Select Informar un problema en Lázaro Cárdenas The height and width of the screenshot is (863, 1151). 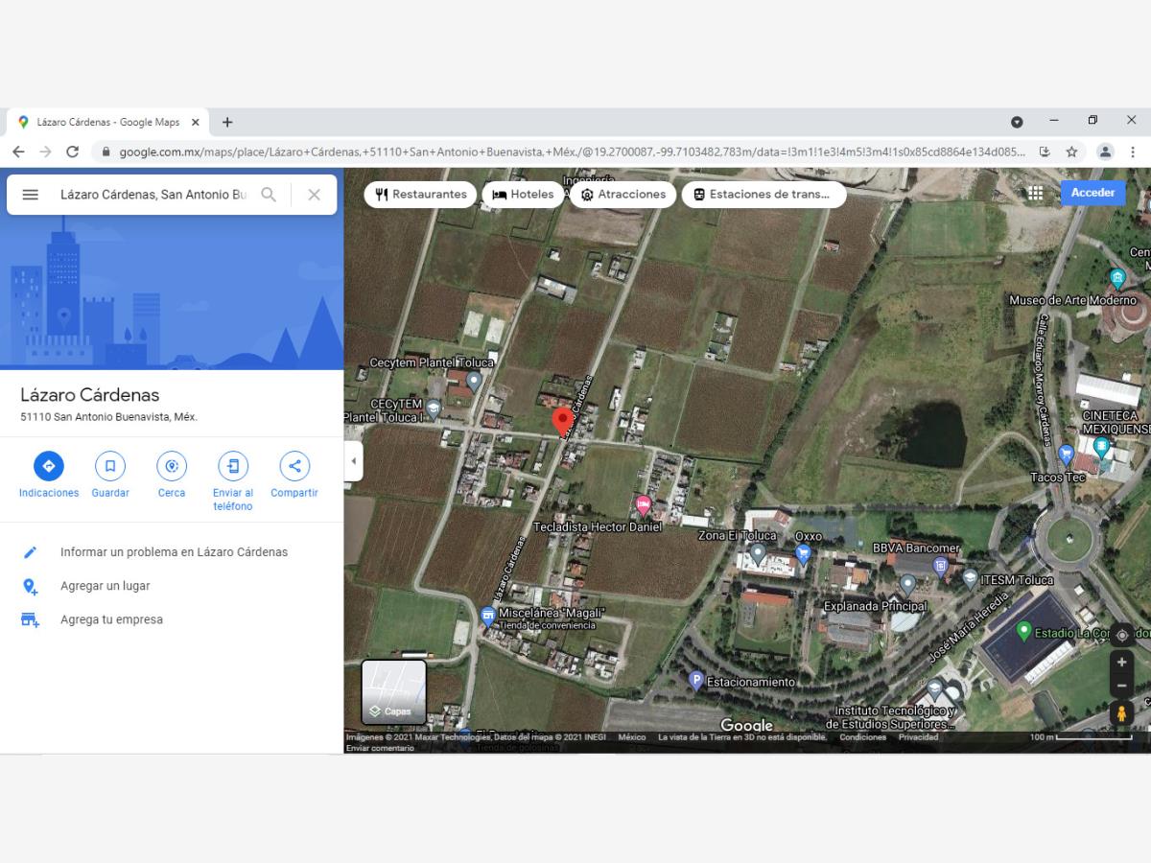[172, 552]
